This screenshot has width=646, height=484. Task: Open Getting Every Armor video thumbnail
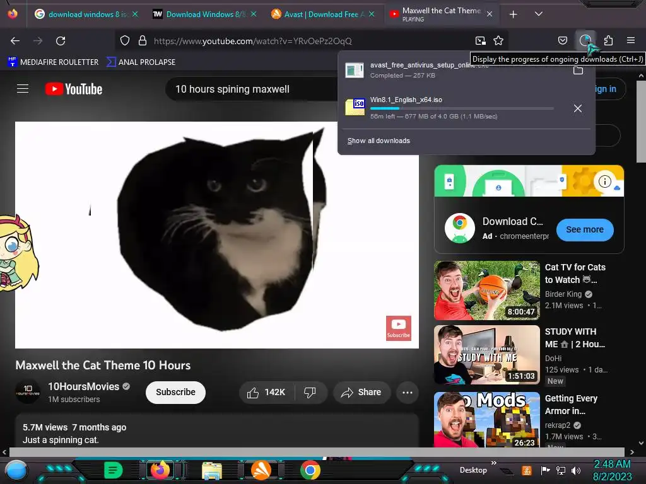(x=486, y=420)
